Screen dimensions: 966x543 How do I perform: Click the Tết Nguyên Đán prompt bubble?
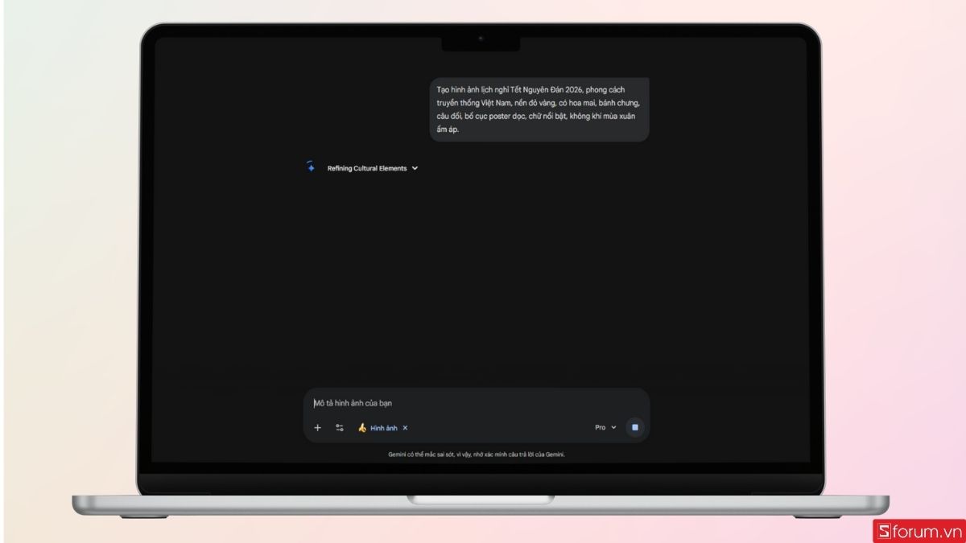539,109
